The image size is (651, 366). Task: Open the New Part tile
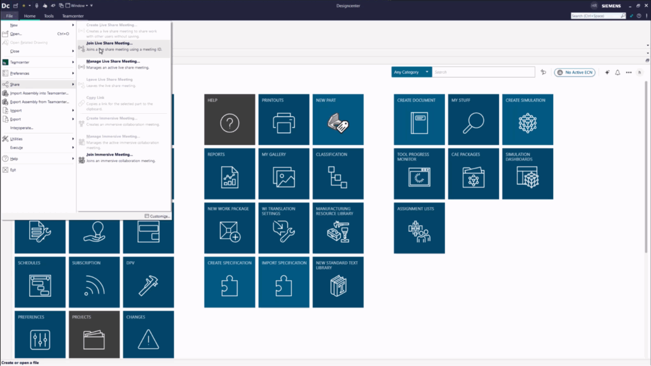tap(338, 119)
